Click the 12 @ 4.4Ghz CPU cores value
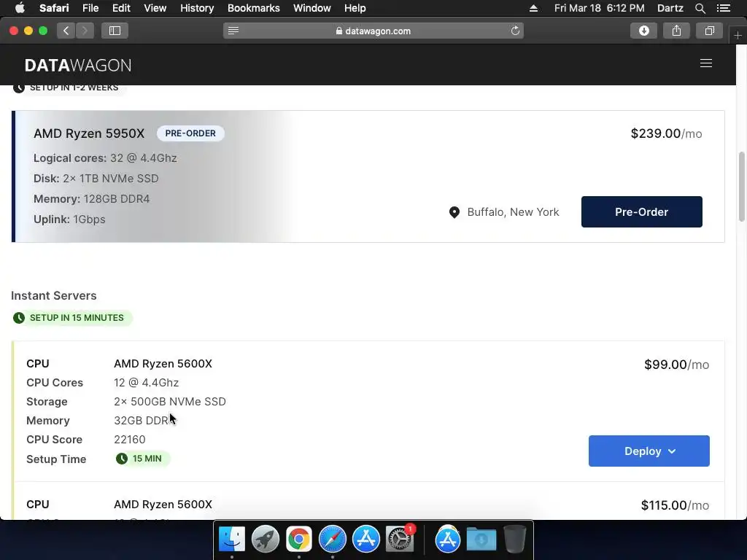 (146, 383)
